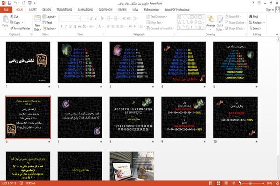Click the Copy command
The image size is (280, 186).
click(15, 22)
